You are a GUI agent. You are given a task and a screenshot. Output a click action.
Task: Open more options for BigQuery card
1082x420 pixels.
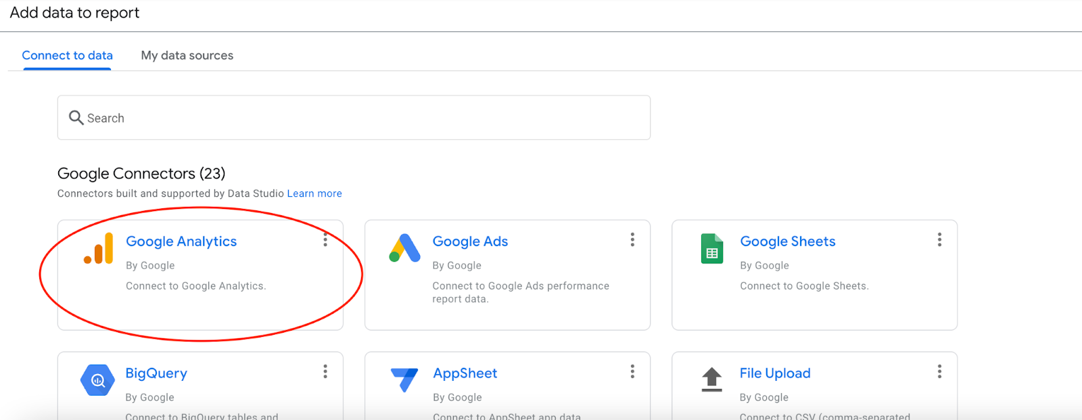pyautogui.click(x=325, y=371)
